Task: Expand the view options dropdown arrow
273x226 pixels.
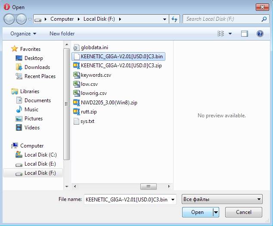Action: coord(230,34)
